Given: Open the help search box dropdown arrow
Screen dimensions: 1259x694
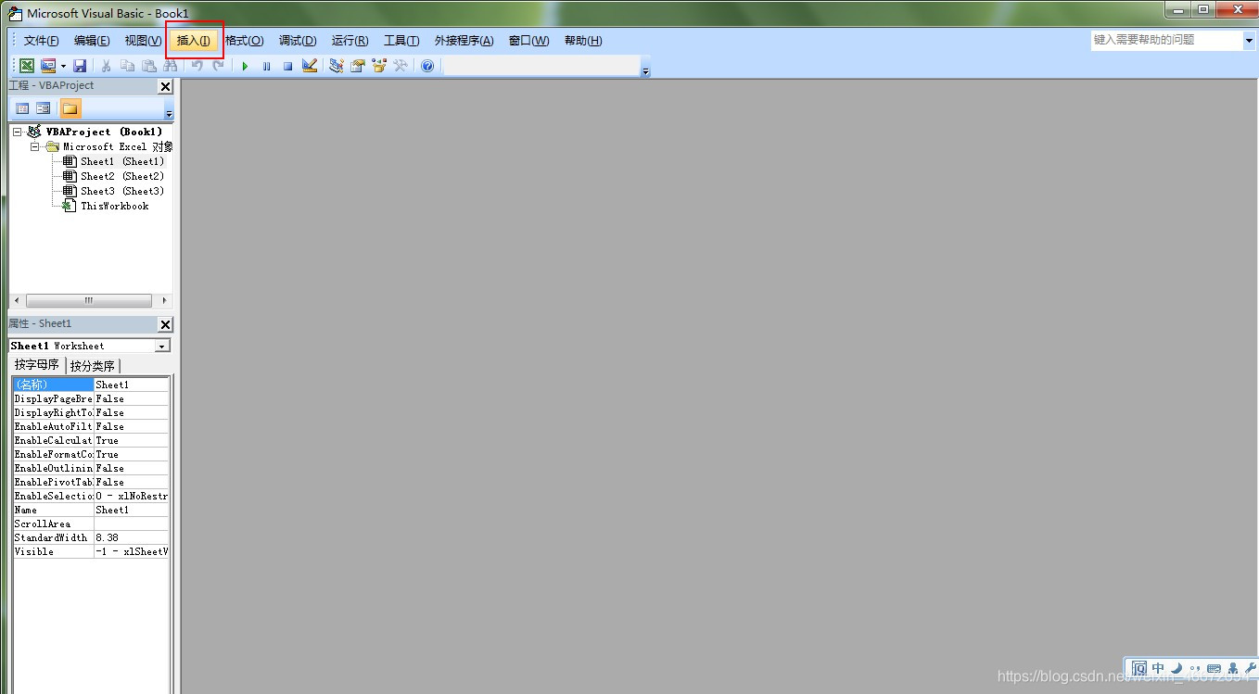Looking at the screenshot, I should [1248, 41].
